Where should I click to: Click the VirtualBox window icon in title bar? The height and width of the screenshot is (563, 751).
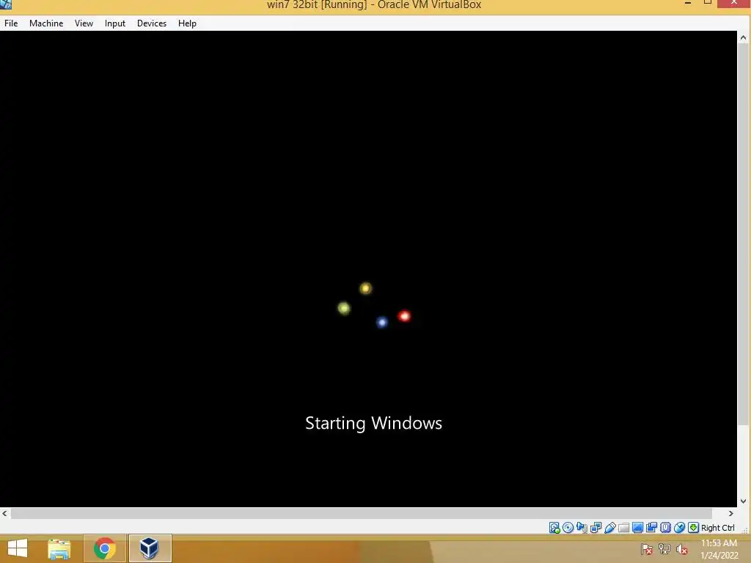click(6, 4)
